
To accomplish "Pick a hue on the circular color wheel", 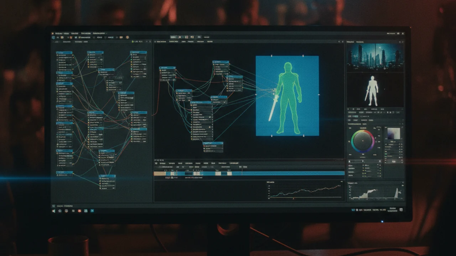I will click(x=363, y=141).
